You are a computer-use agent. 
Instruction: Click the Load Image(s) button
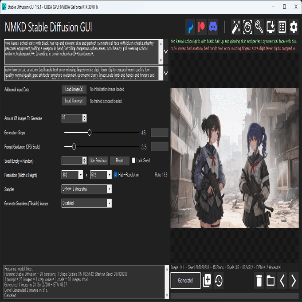(x=74, y=89)
